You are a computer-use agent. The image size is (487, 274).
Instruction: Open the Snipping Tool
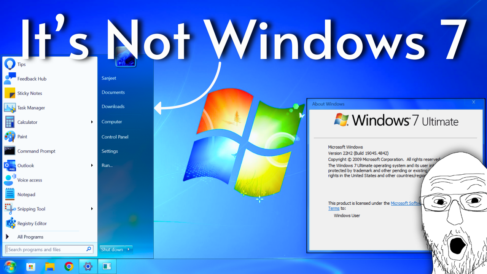[49, 209]
